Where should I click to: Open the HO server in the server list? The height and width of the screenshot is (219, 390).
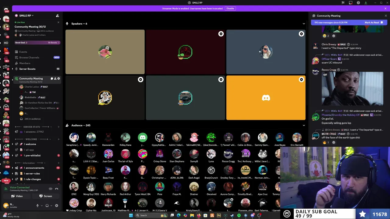pyautogui.click(x=6, y=43)
